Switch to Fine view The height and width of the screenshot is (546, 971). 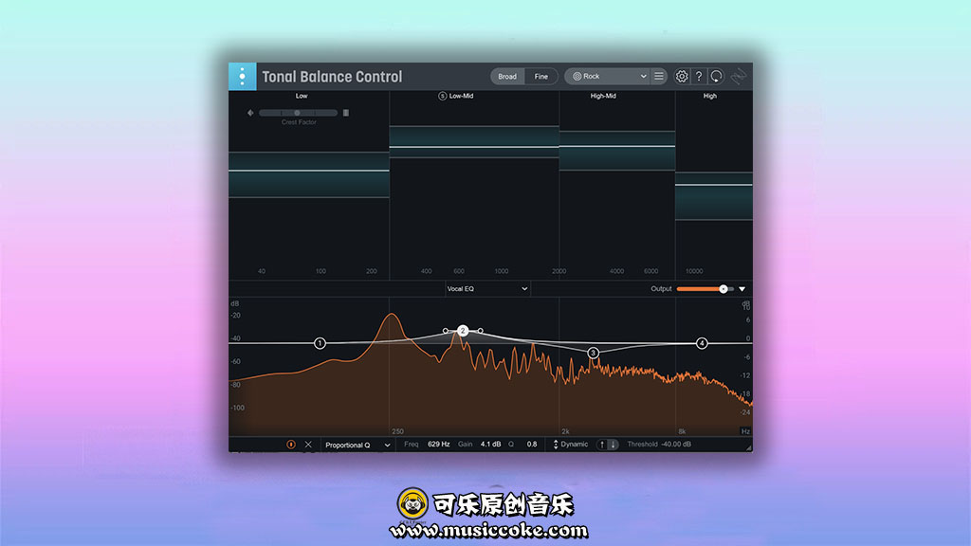coord(541,76)
